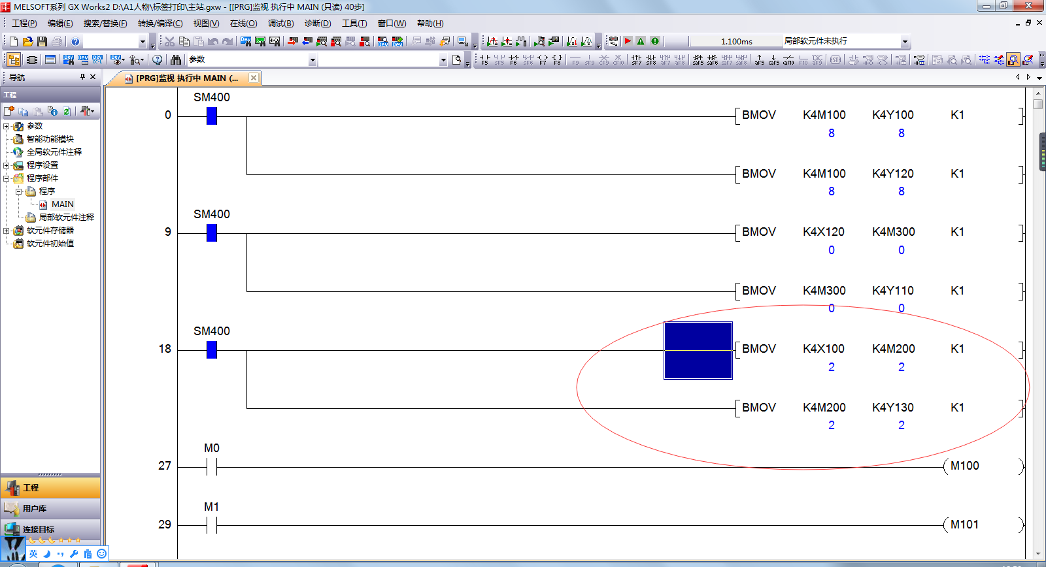Select MAIN program in the project tree

point(62,204)
